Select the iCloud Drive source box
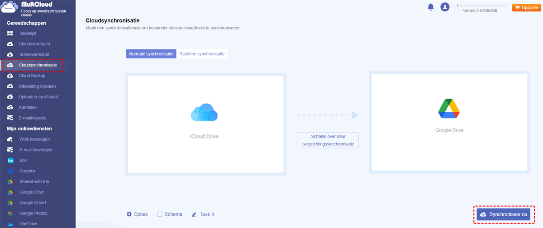 coord(205,124)
